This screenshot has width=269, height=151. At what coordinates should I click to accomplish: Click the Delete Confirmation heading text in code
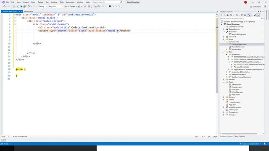(x=85, y=27)
